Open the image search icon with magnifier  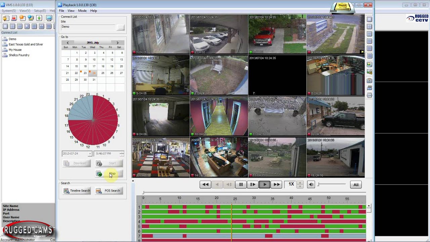(370, 72)
